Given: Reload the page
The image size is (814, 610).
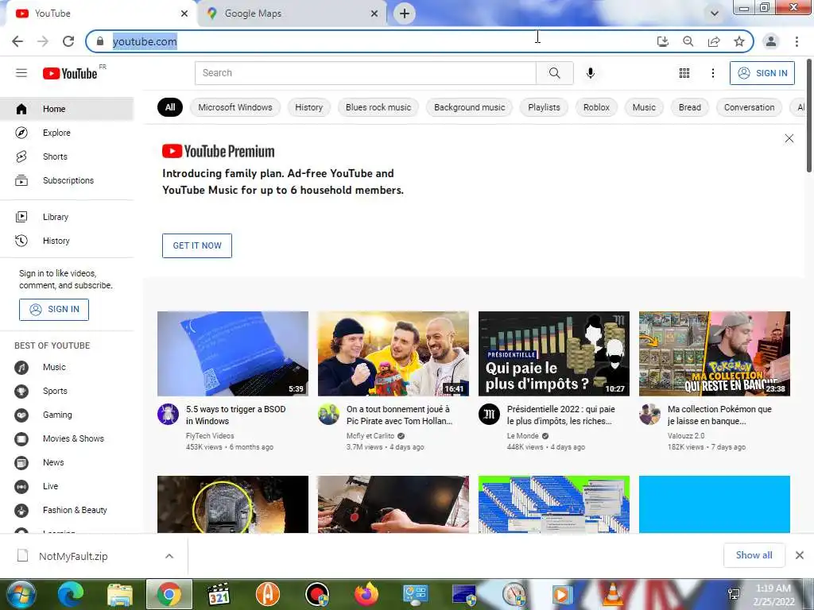Looking at the screenshot, I should (x=68, y=41).
